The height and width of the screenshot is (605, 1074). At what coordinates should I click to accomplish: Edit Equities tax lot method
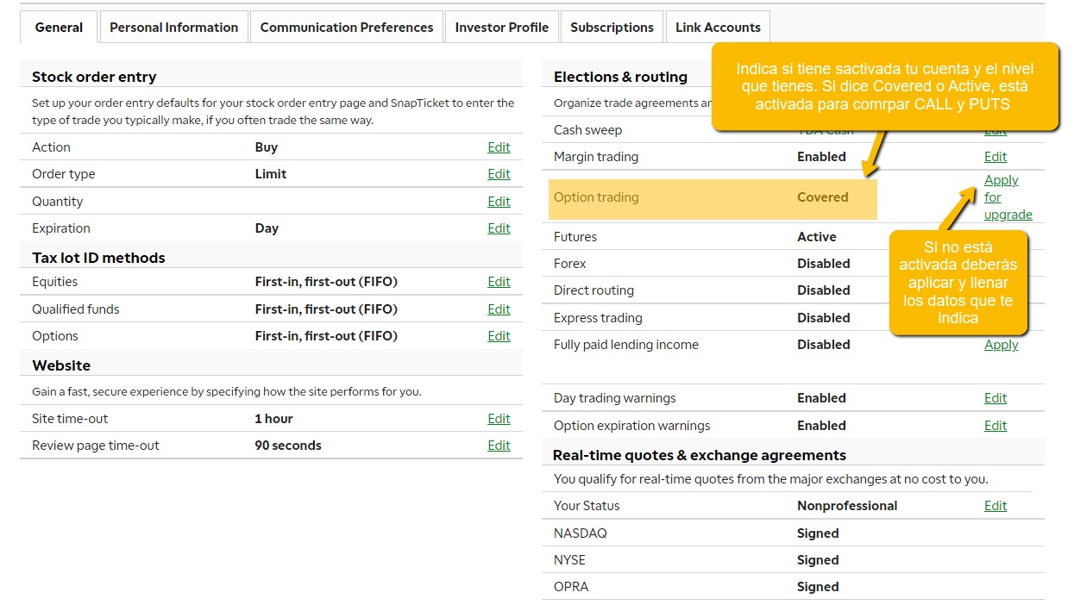click(x=499, y=282)
